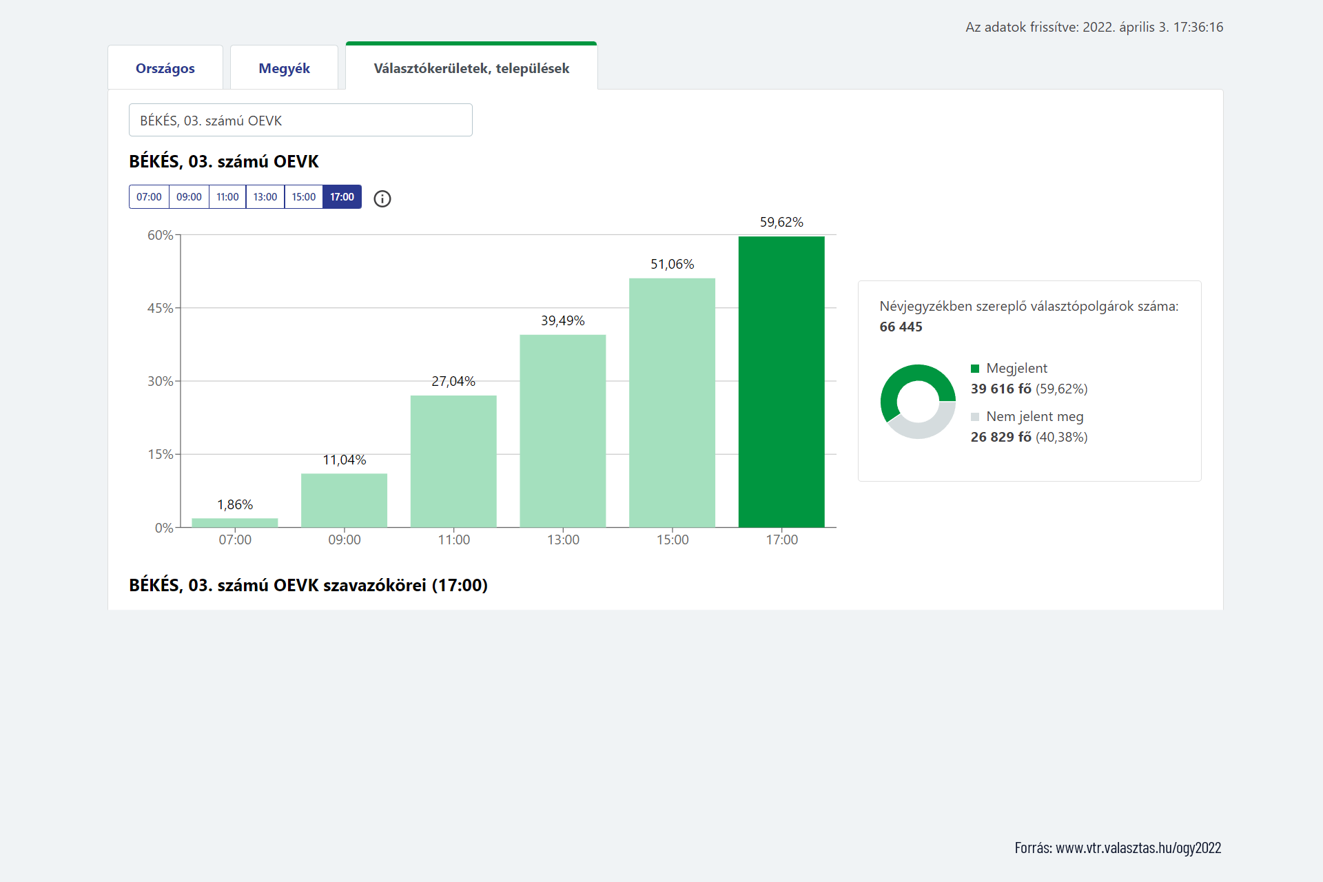Open the Országos tab

pyautogui.click(x=165, y=68)
